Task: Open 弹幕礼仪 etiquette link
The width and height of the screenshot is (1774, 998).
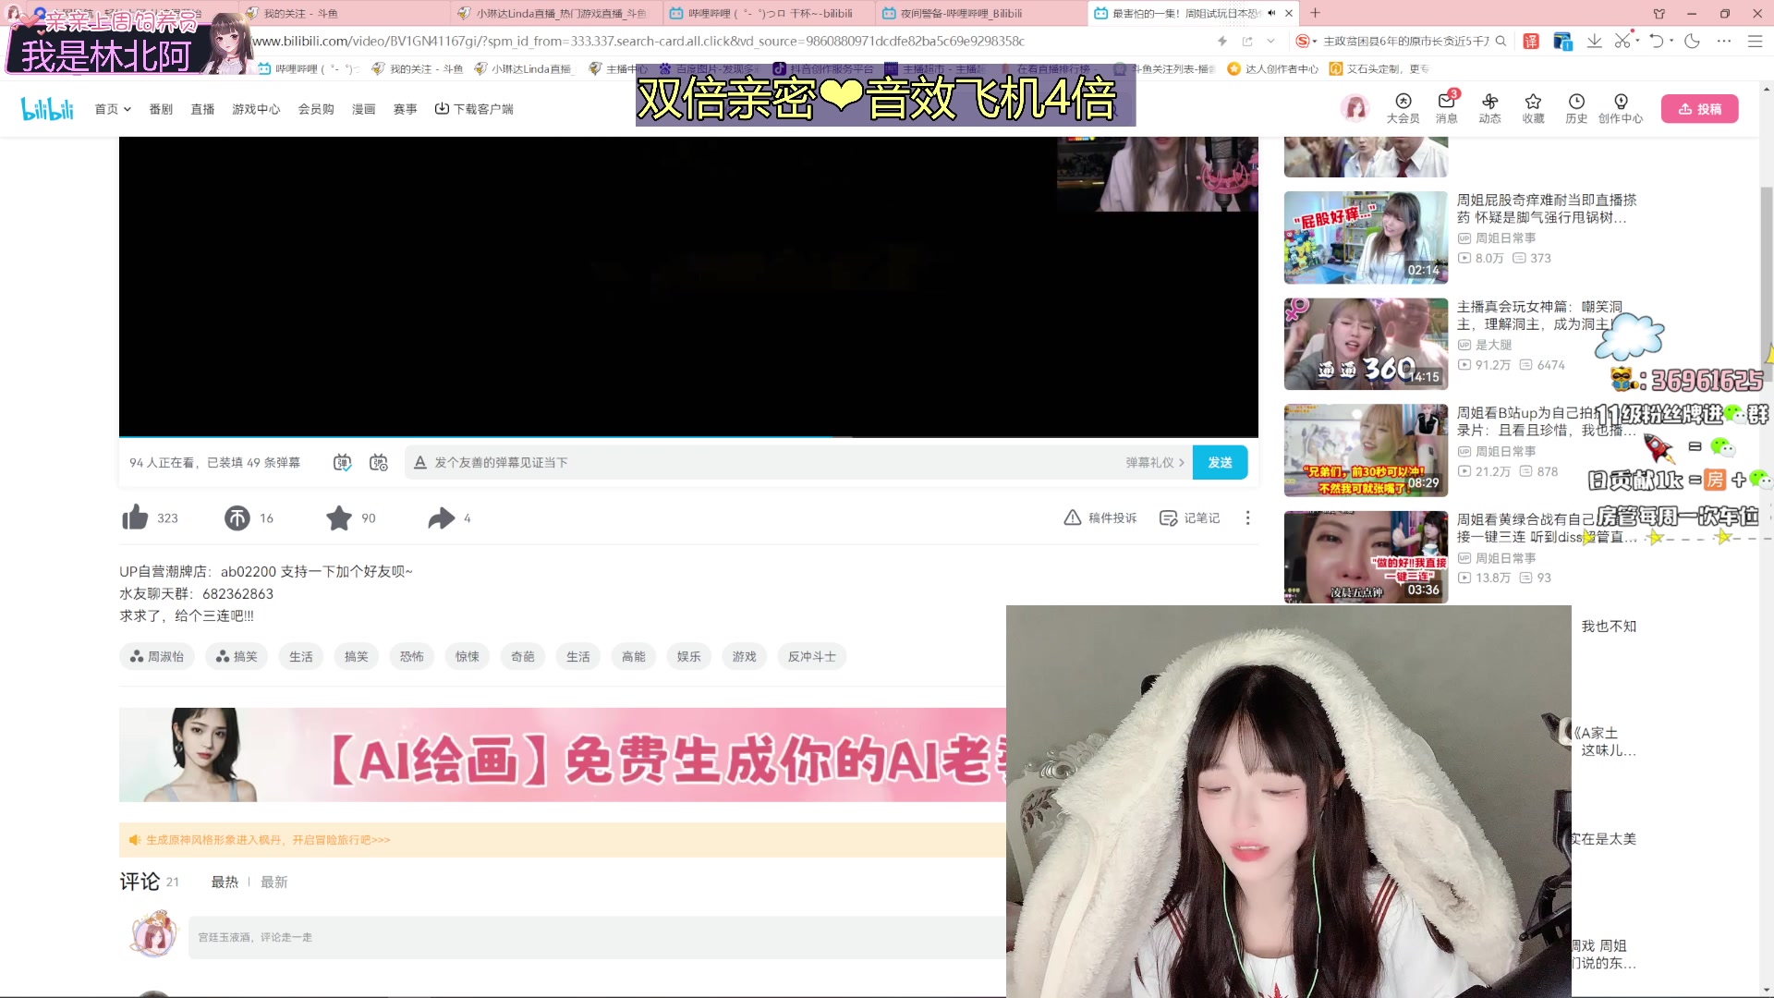Action: pos(1154,462)
